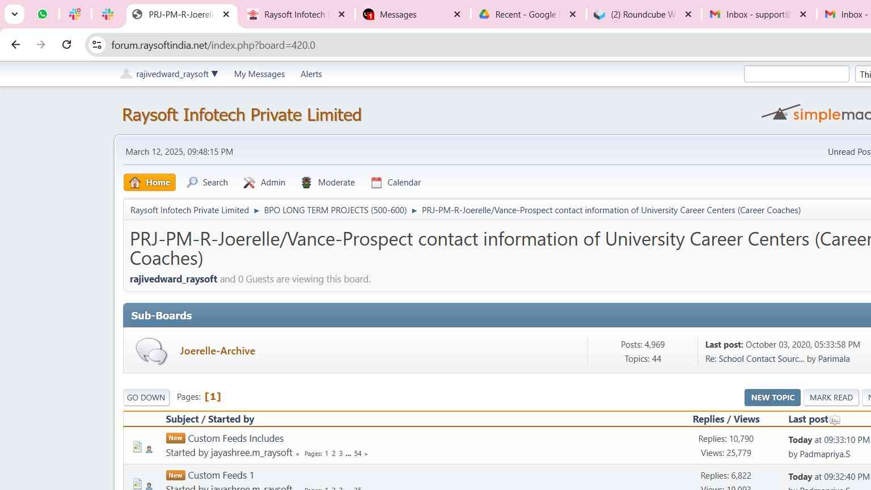Open last post Re: School Contact Sourc...
871x490 pixels.
[x=755, y=359]
